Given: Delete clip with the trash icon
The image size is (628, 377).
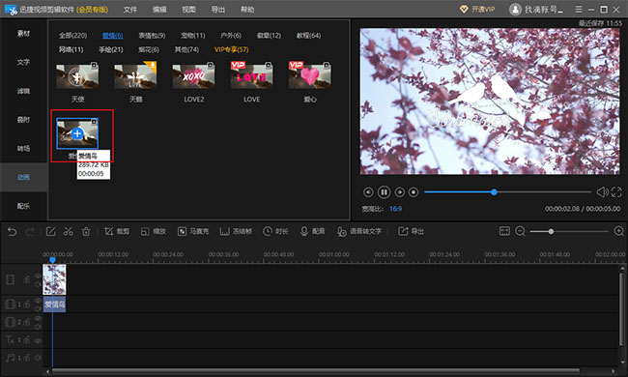Looking at the screenshot, I should pos(86,232).
